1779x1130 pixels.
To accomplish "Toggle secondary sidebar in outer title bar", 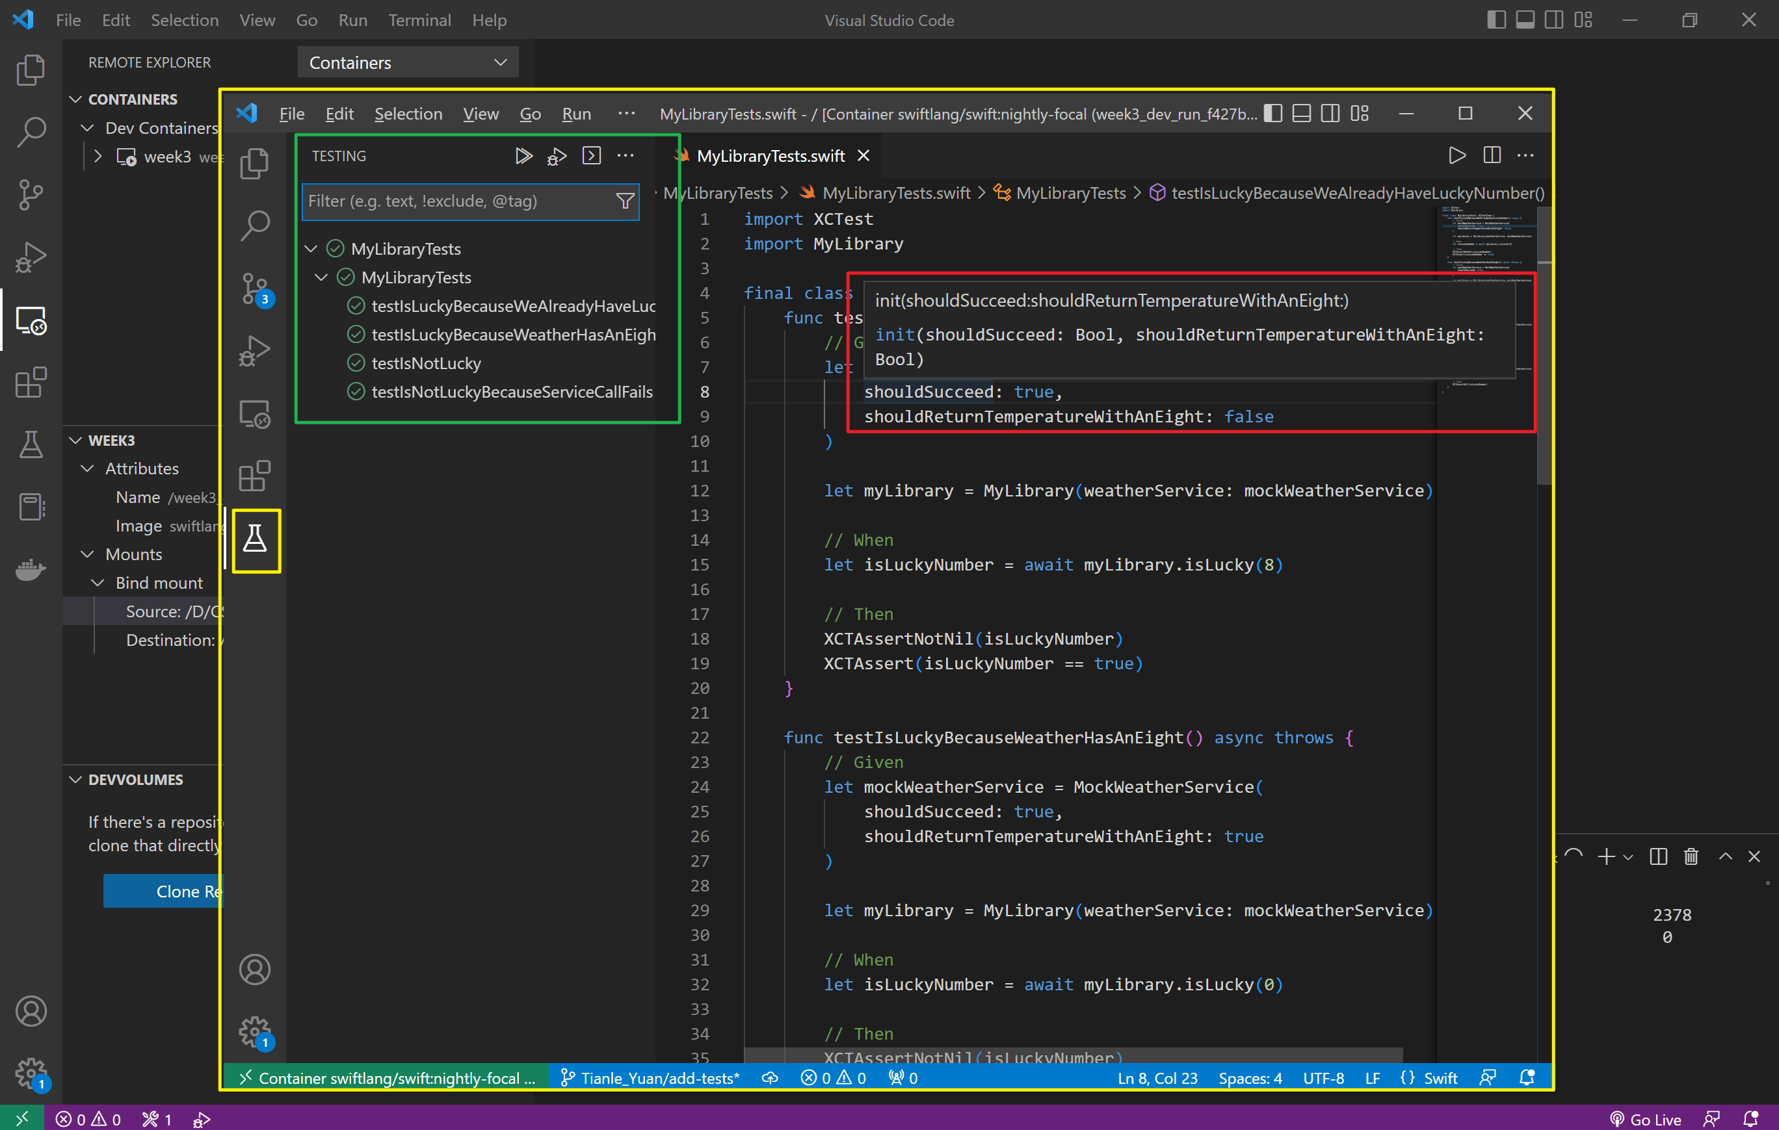I will 1553,20.
